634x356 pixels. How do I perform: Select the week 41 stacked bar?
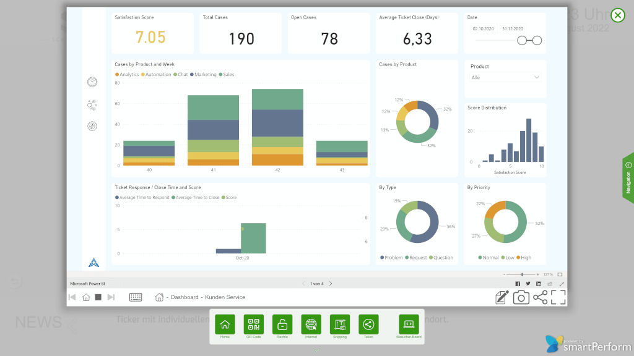tap(213, 130)
